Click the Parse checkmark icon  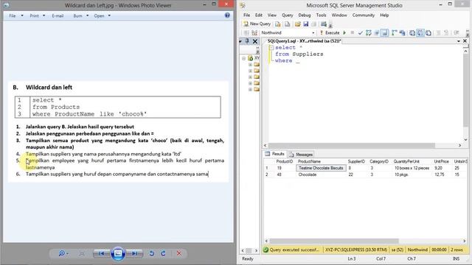pyautogui.click(x=361, y=32)
